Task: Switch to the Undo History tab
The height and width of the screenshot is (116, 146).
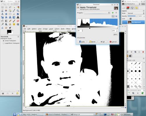Action: [136, 8]
